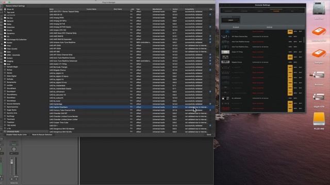Toggle Use checkbox for UAD Ampeg SVTVR Classic
Viewport: 330px width, 185px height.
pos(210,27)
